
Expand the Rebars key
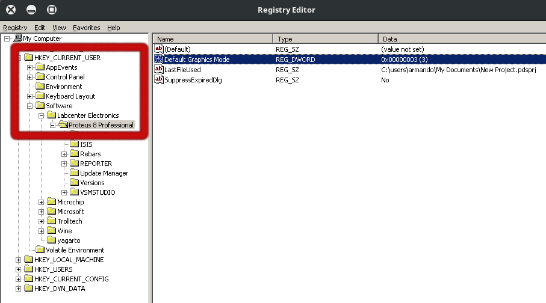pos(64,154)
